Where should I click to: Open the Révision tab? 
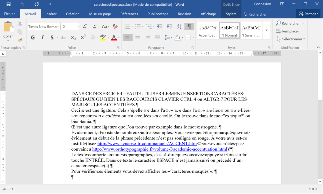(184, 14)
